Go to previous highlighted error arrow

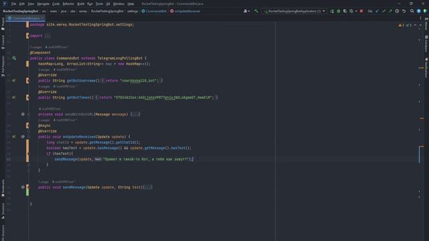[x=416, y=25]
